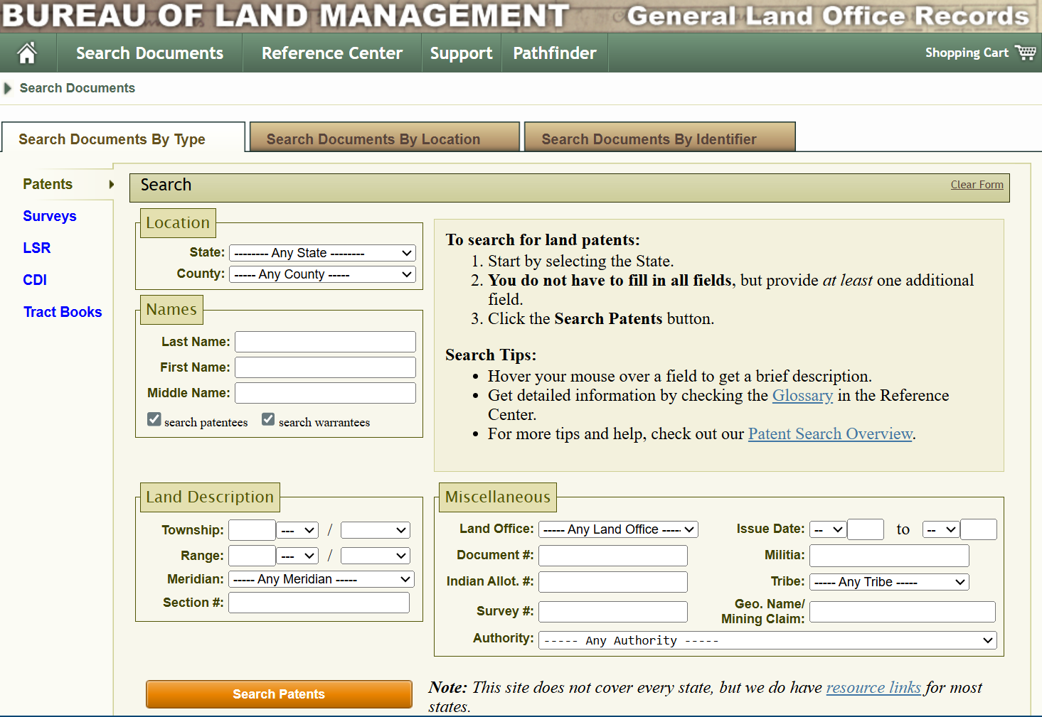Click the Shopping Cart text link

[x=967, y=53]
